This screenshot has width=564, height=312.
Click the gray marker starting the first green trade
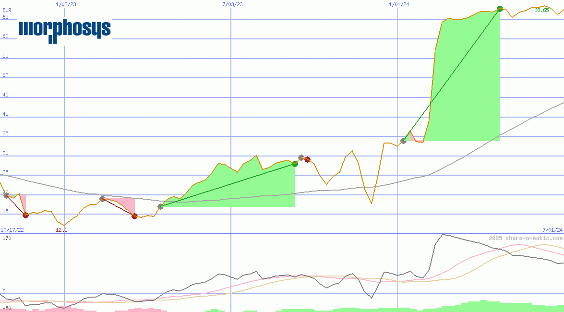pos(160,206)
